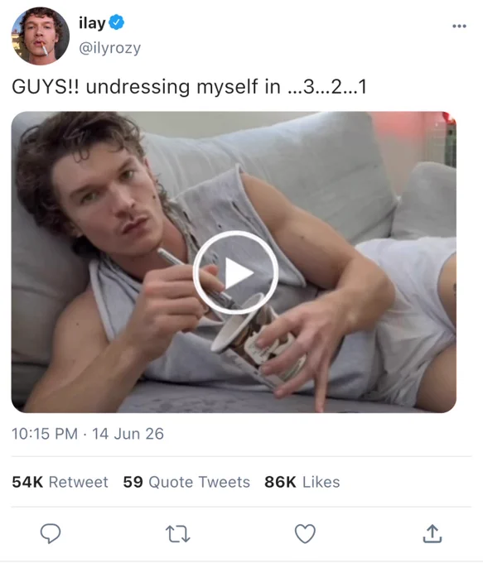This screenshot has width=483, height=563.
Task: View the 59 Quote Tweets
Action: [186, 482]
